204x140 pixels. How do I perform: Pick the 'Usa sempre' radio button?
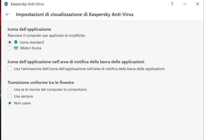[x=10, y=96]
